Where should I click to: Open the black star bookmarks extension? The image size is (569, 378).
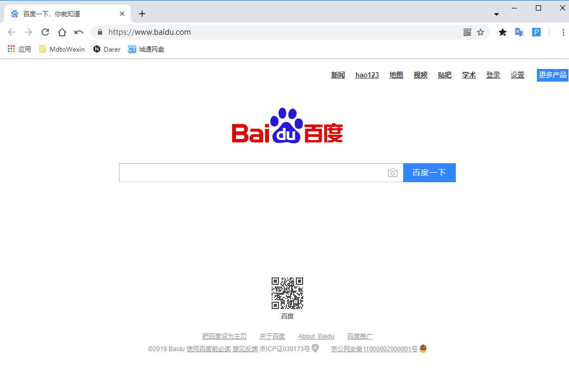(503, 32)
